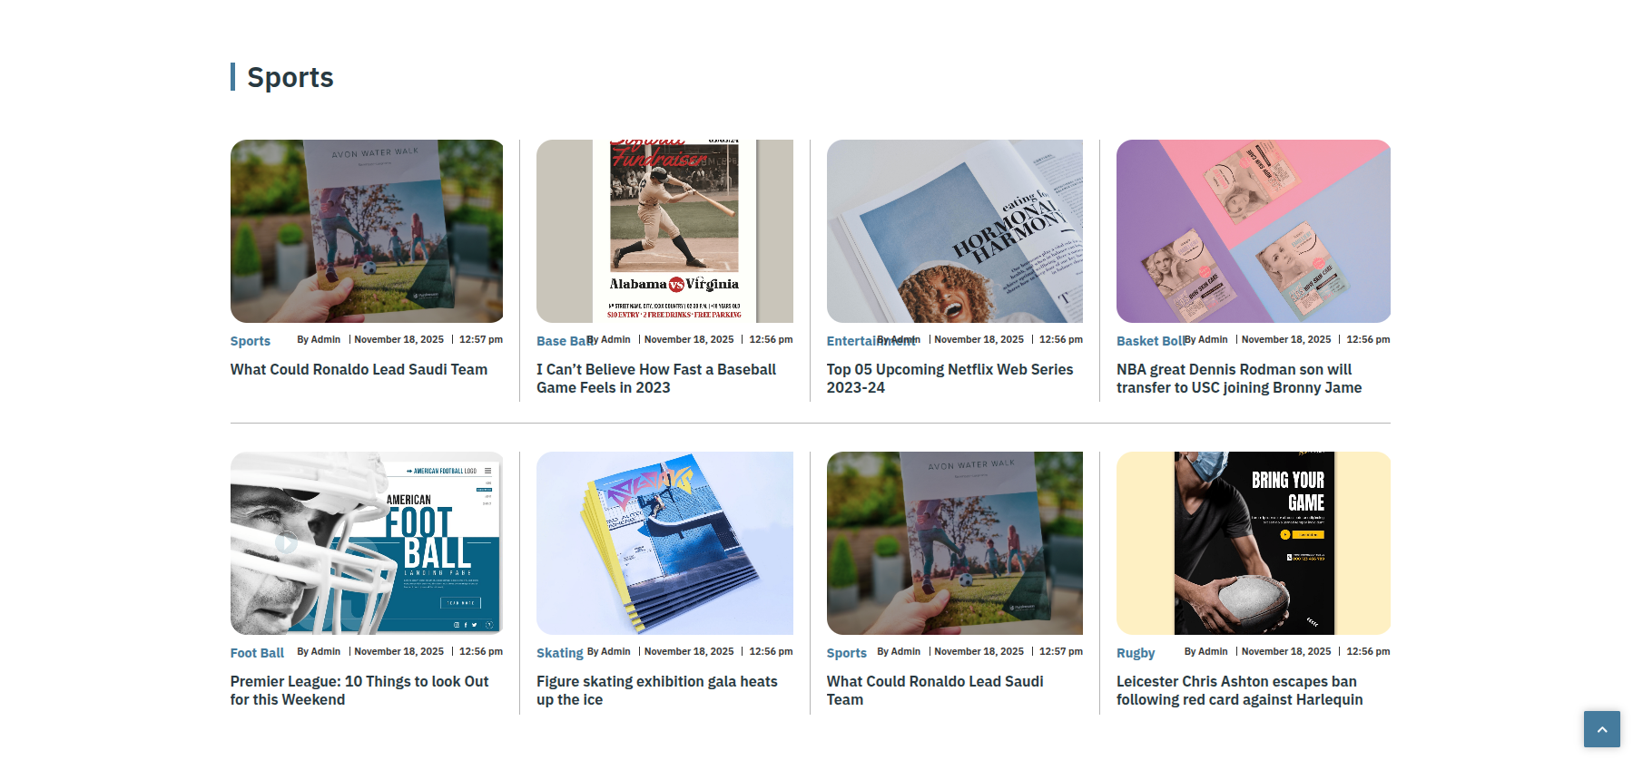Image resolution: width=1643 pixels, height=760 pixels.
Task: Click the scroll-to-top arrow button
Action: (1601, 729)
